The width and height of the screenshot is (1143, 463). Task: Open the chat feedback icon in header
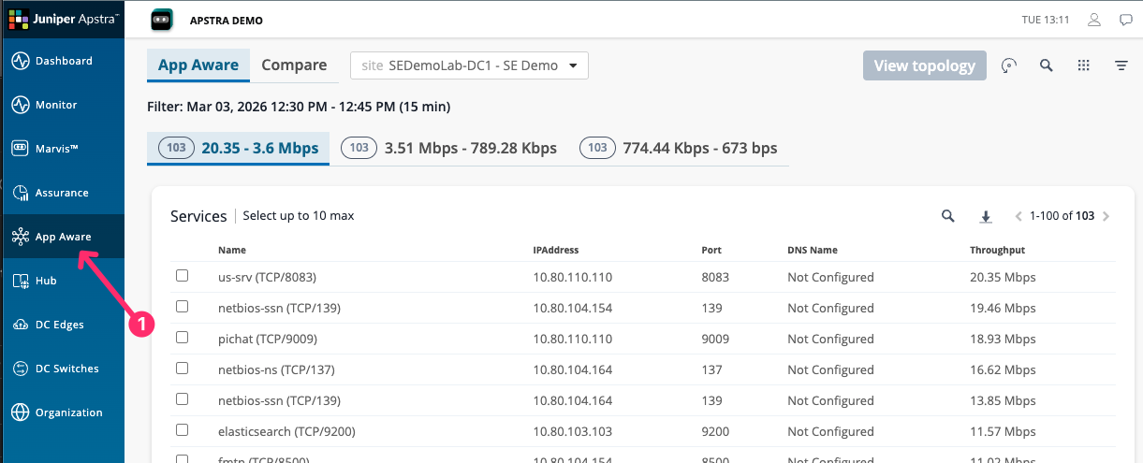coord(1125,20)
